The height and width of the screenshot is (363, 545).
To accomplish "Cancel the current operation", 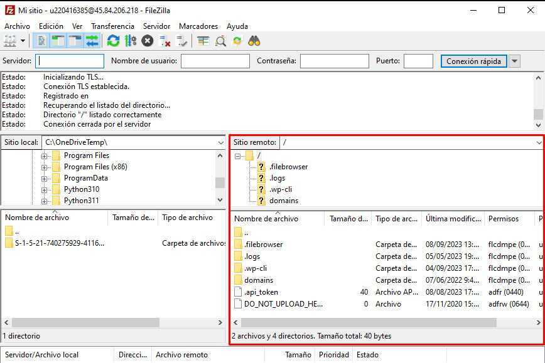I will pyautogui.click(x=146, y=41).
